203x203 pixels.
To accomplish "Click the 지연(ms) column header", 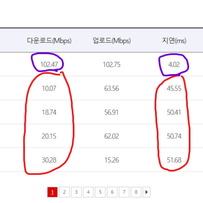I will click(x=174, y=41).
